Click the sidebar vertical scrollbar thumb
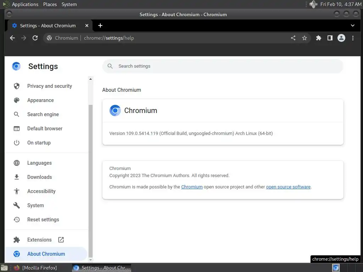The height and width of the screenshot is (272, 363). [x=90, y=181]
